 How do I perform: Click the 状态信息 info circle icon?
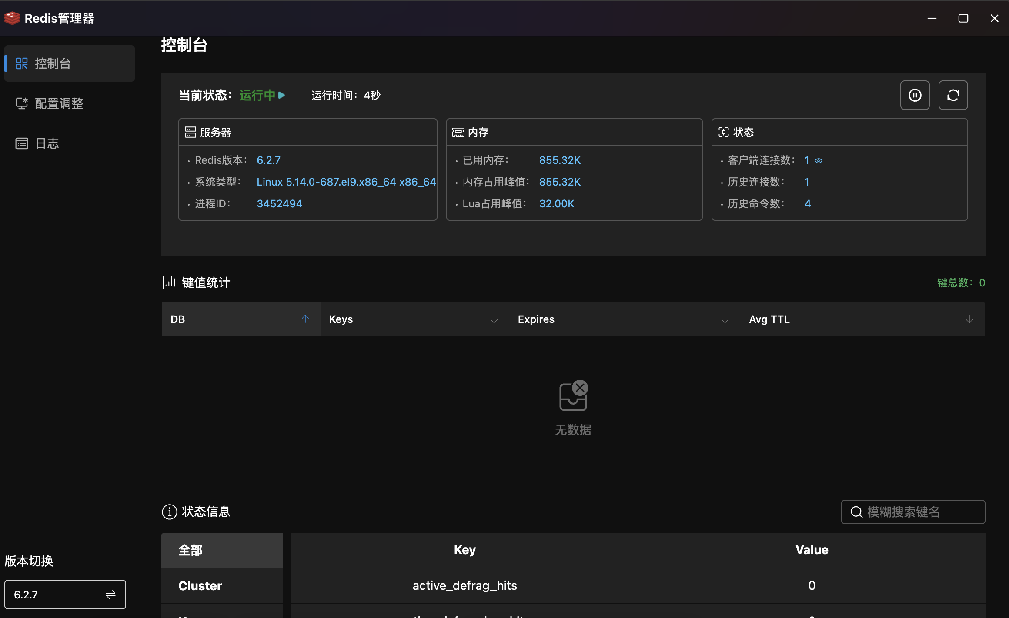coord(170,512)
